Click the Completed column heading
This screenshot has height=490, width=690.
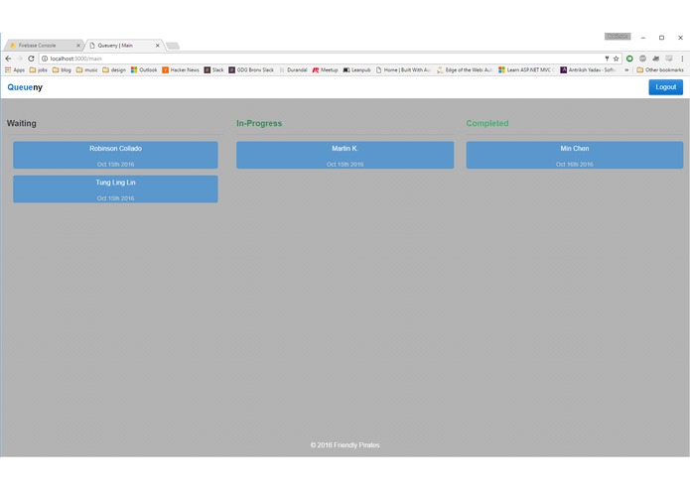(487, 123)
